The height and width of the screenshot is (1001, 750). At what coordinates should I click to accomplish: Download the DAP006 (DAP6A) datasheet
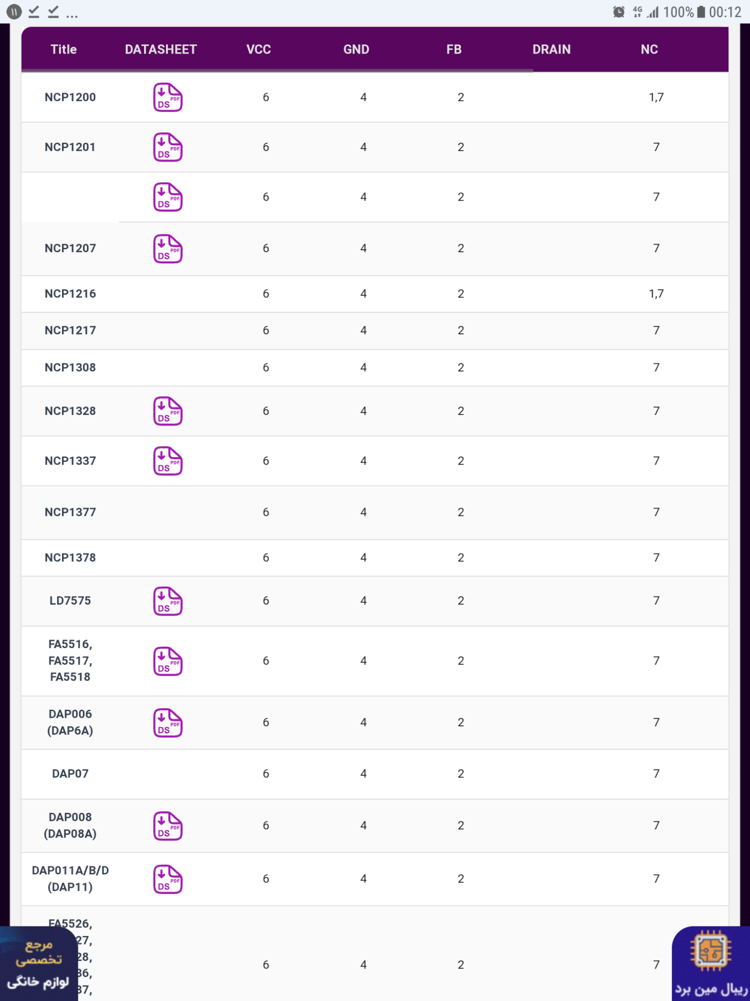pos(167,723)
